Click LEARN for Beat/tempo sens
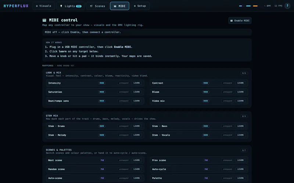 point(136,101)
